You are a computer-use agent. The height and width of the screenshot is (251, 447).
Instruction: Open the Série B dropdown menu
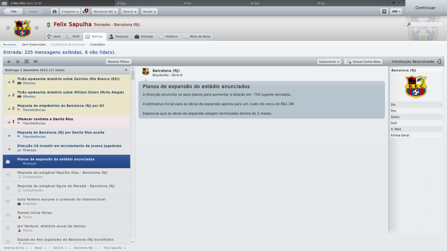[129, 12]
